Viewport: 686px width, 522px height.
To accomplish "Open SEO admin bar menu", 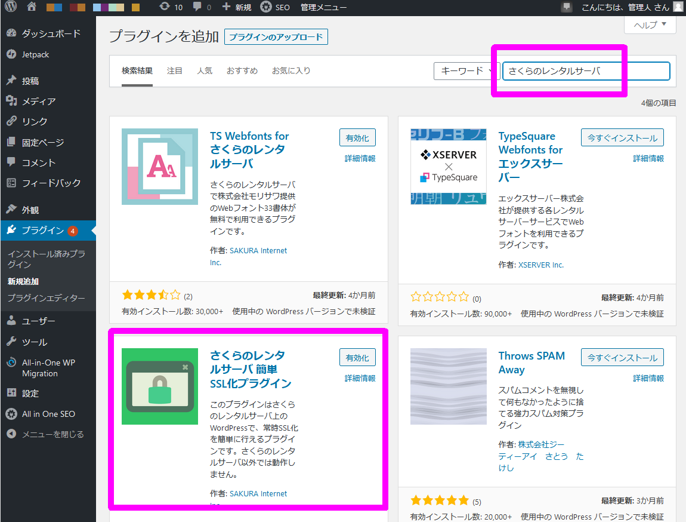I will (x=275, y=7).
